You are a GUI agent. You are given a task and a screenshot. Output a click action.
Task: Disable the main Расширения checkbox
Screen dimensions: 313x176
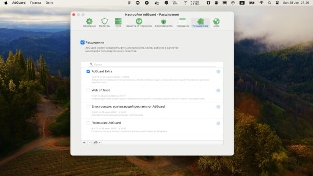82,42
